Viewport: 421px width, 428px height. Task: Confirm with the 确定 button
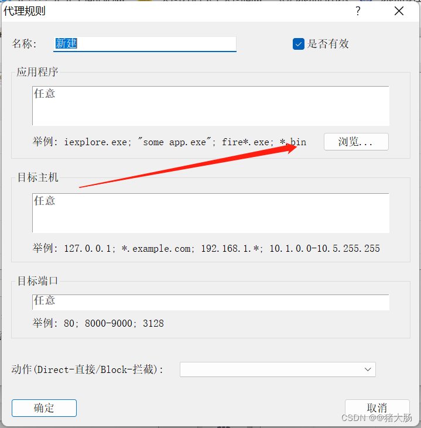pyautogui.click(x=44, y=408)
